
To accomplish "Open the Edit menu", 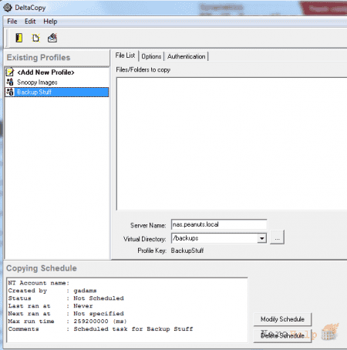I will point(30,22).
